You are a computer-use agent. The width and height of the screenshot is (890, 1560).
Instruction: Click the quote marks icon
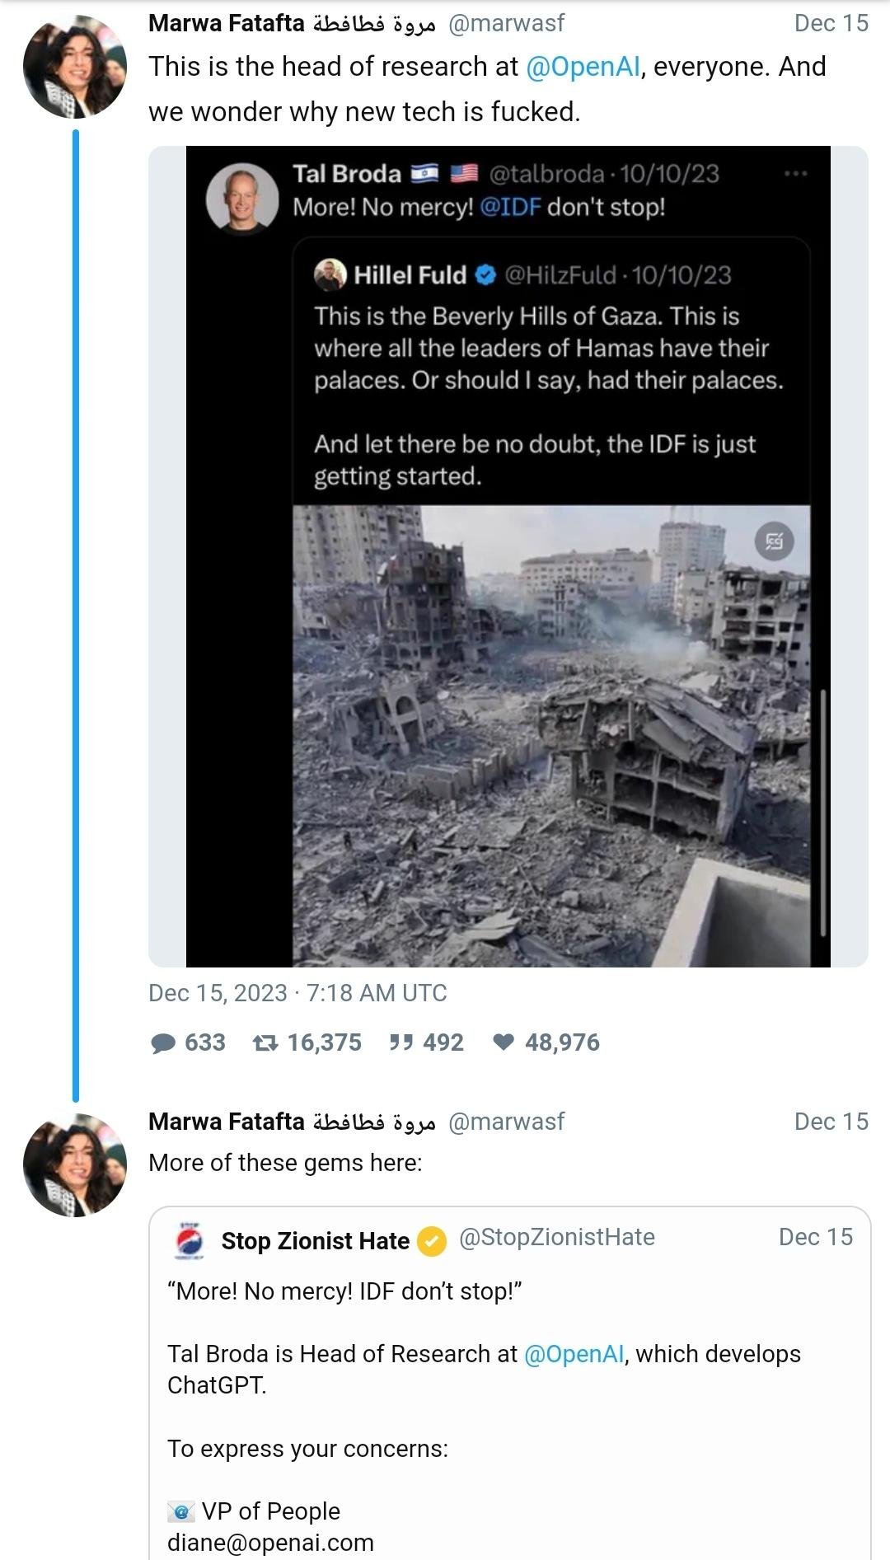(401, 1043)
